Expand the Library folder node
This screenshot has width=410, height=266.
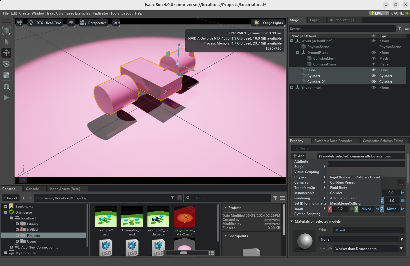point(17,224)
